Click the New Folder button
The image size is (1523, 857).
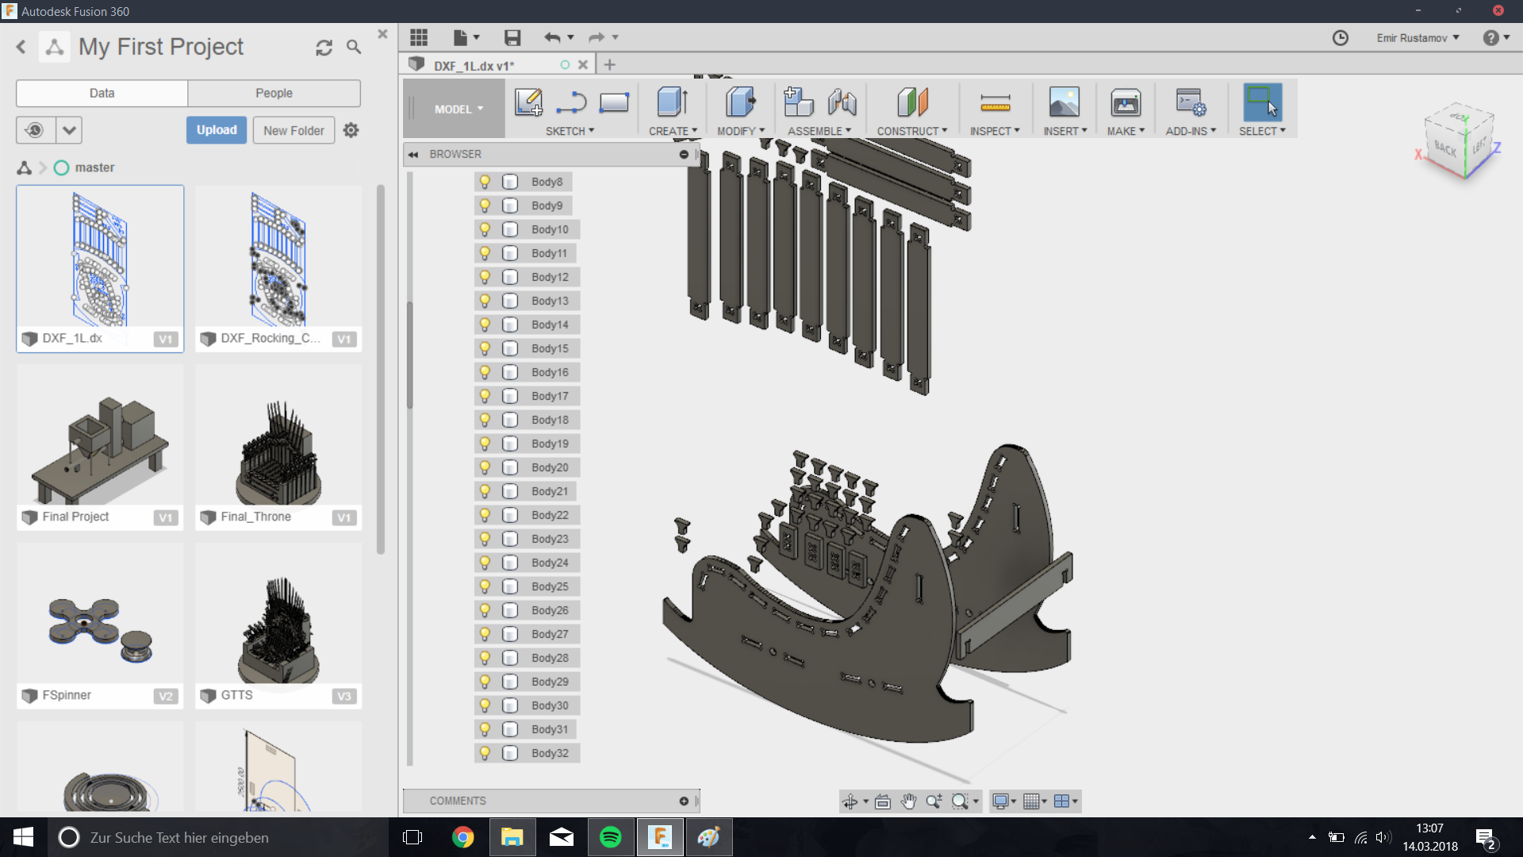293,130
